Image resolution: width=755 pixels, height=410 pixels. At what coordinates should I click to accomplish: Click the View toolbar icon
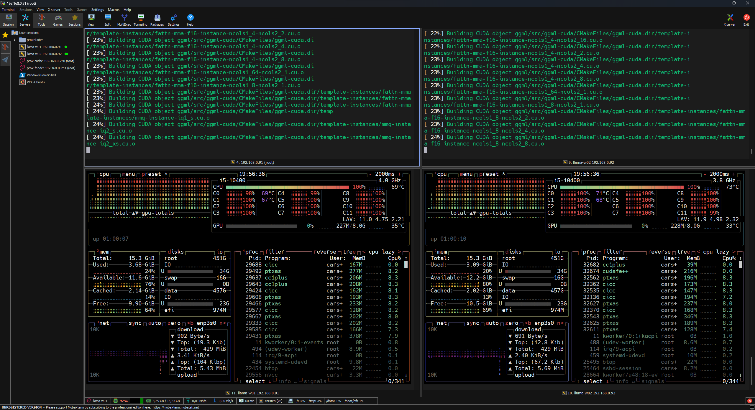[91, 20]
